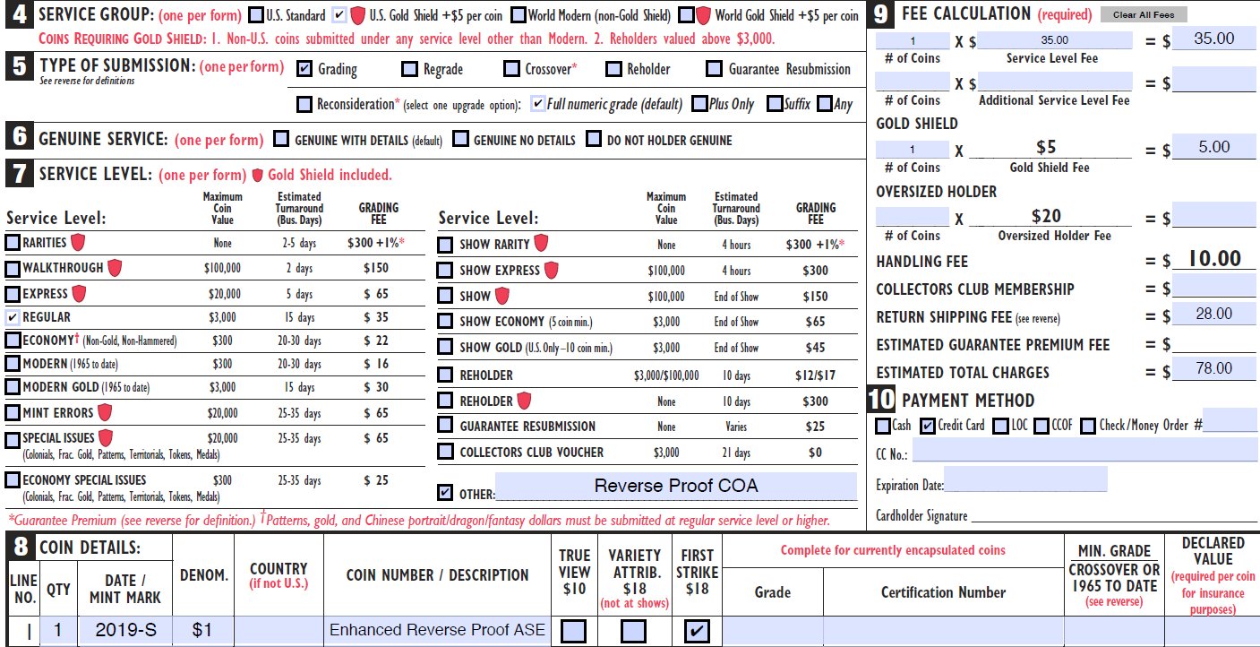Click the Additional Service Level Fee amount field
1260x647 pixels.
point(1055,82)
